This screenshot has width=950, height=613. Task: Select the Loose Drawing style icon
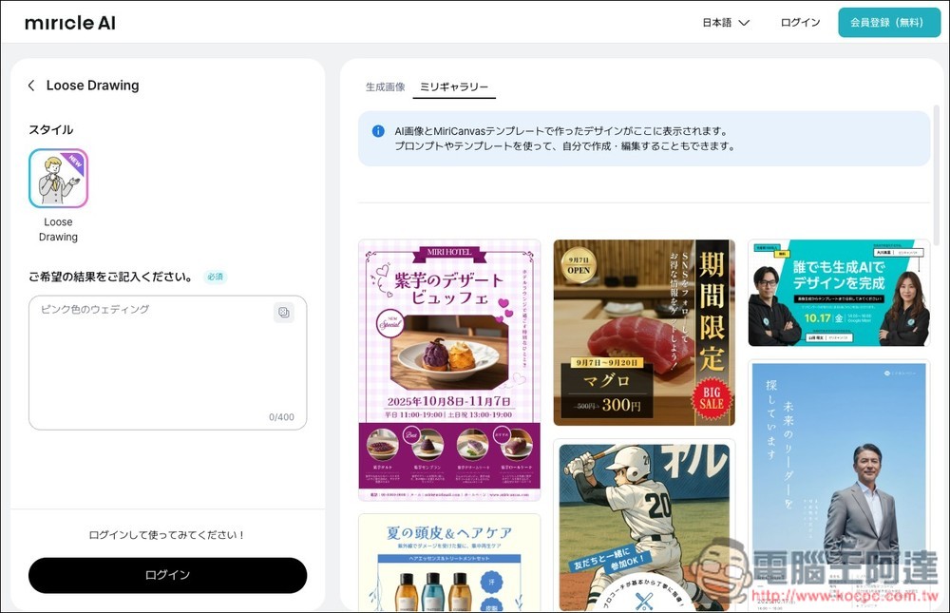tap(58, 177)
